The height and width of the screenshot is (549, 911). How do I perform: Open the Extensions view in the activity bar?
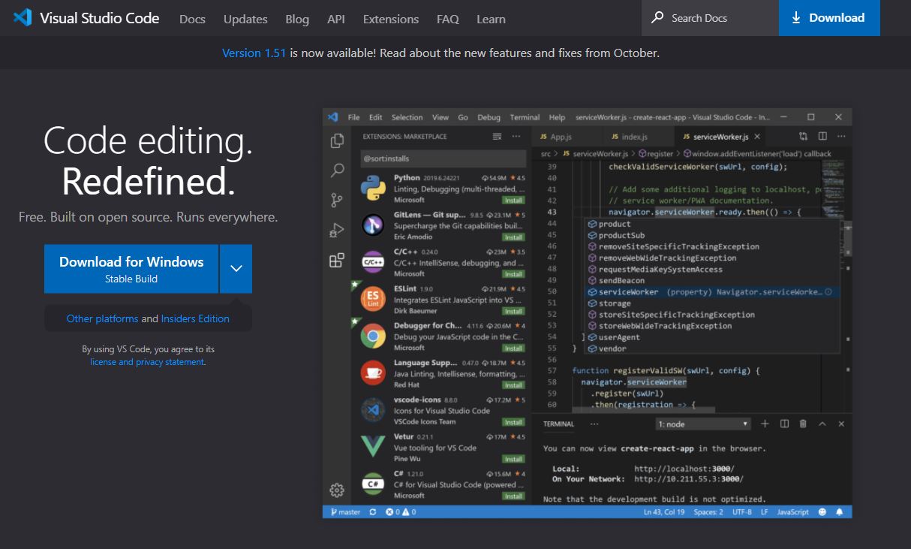tap(335, 259)
